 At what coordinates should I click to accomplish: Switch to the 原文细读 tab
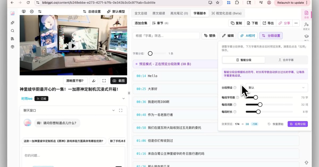point(159,13)
